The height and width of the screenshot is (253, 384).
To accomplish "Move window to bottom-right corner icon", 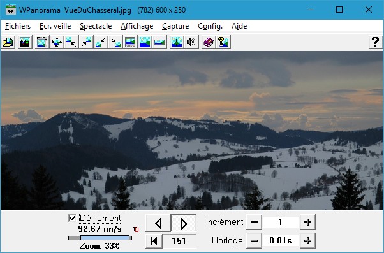I will pos(115,42).
